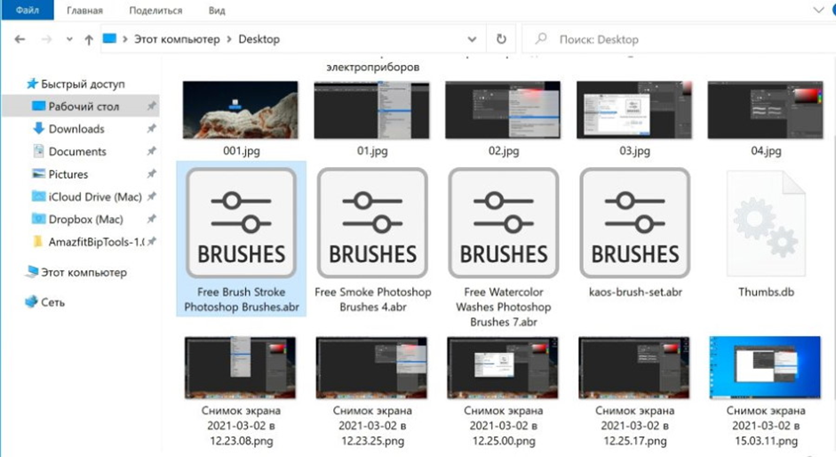Click the Thumbs.db file name

coord(766,292)
